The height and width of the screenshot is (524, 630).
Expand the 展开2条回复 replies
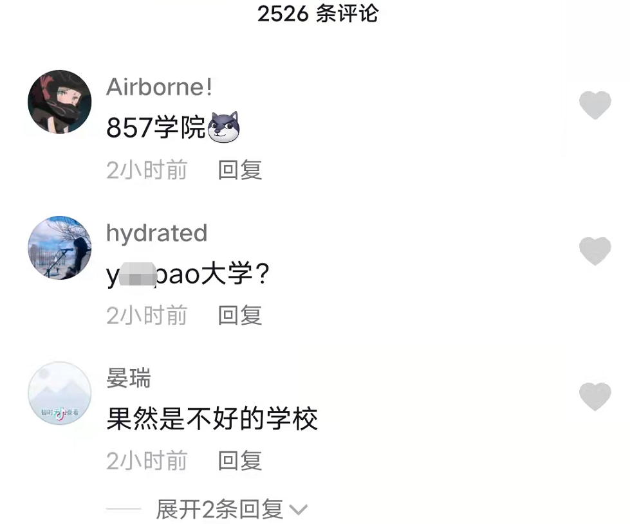click(x=219, y=509)
